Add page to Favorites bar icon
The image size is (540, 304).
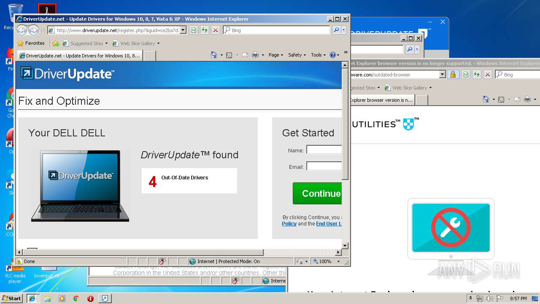[56, 43]
